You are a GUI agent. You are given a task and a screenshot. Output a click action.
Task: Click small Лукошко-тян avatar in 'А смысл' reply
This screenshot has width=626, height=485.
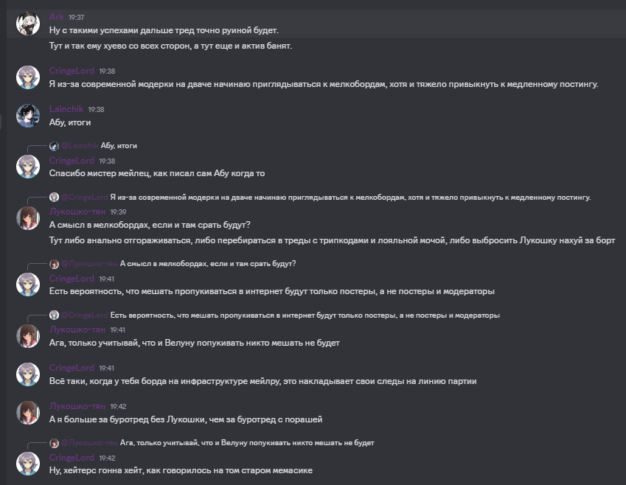(54, 264)
